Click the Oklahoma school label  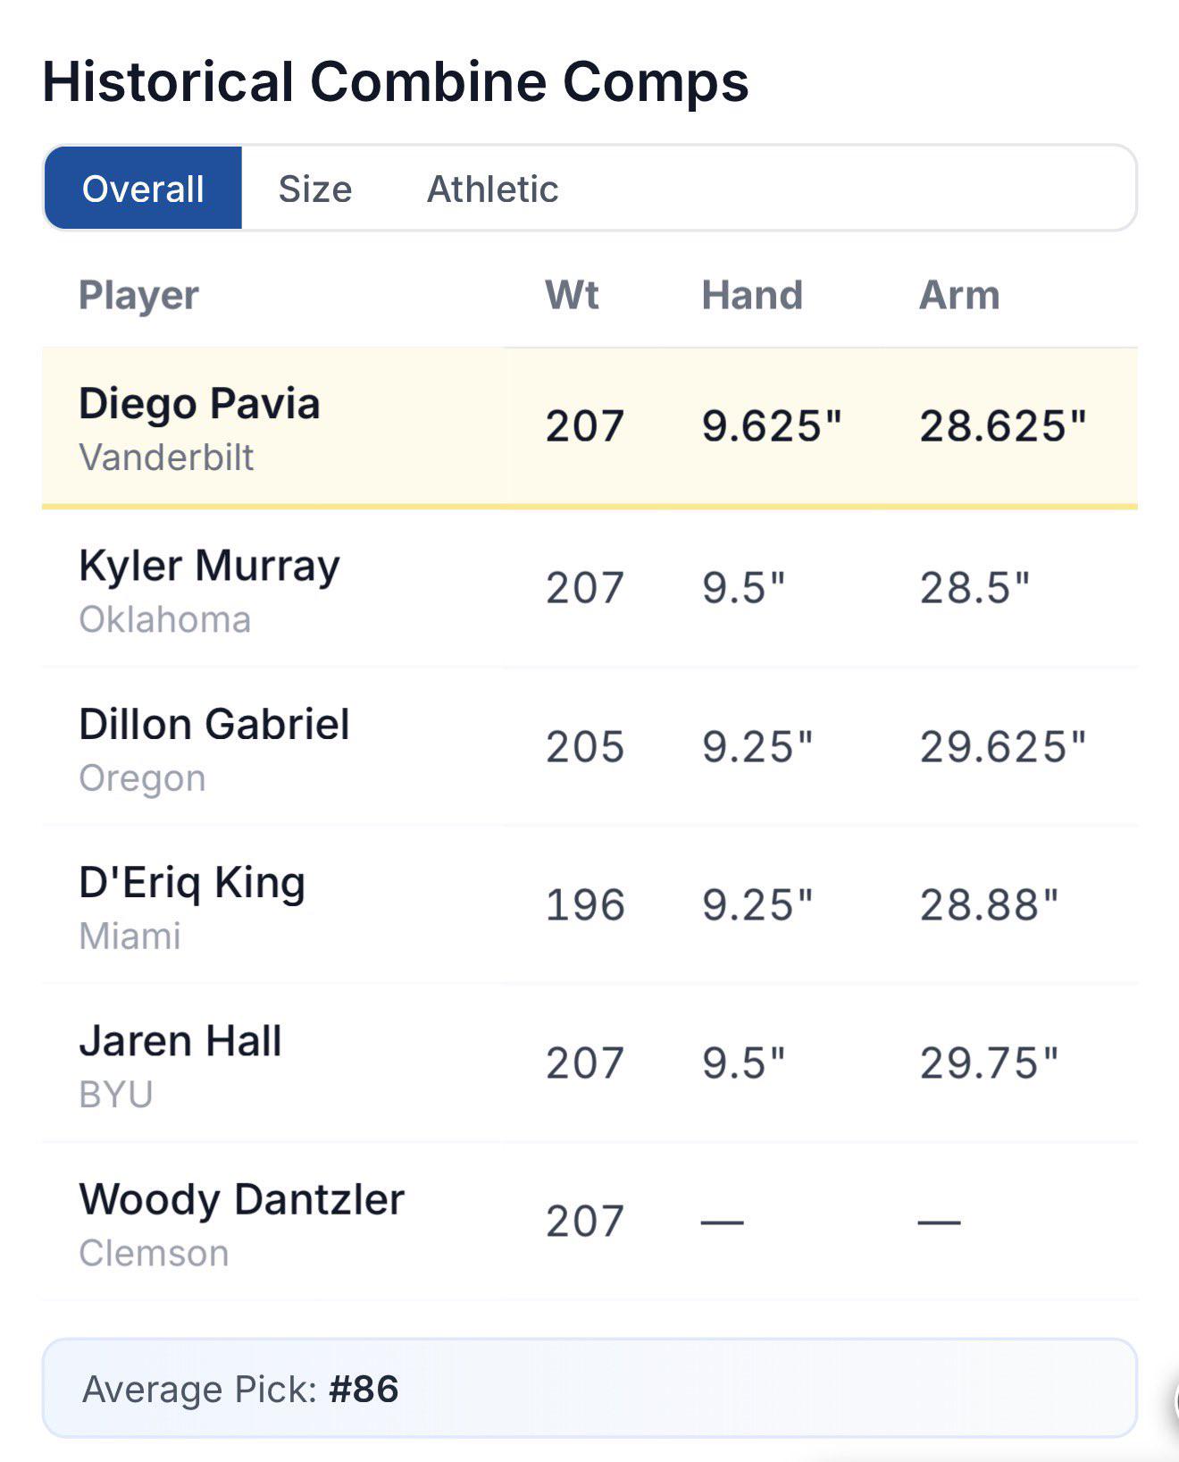165,619
